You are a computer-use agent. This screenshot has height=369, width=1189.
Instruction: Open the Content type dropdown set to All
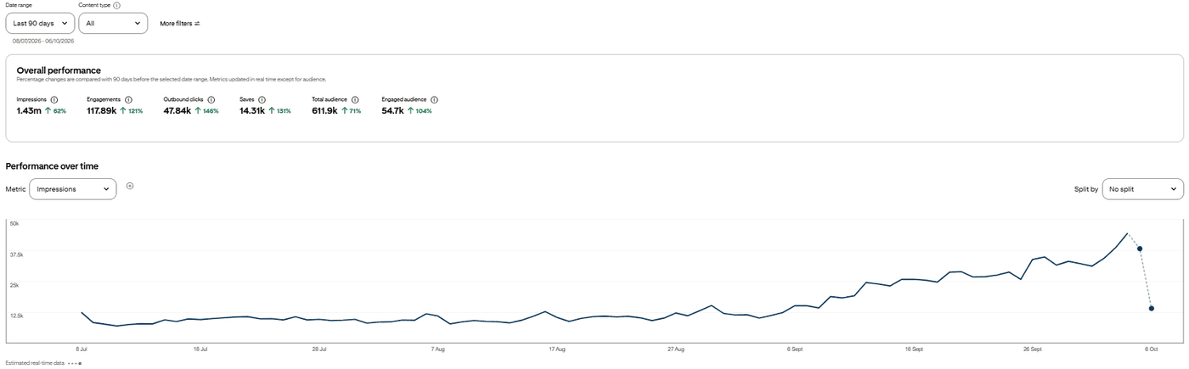click(x=113, y=24)
